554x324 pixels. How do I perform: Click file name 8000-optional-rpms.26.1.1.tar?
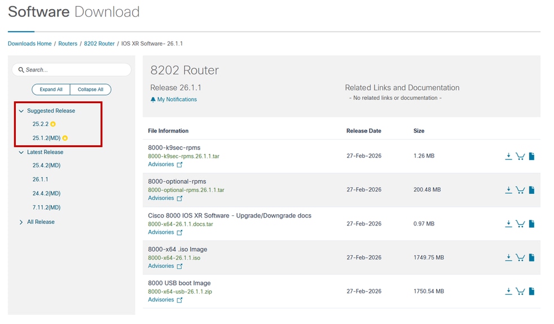pos(186,190)
